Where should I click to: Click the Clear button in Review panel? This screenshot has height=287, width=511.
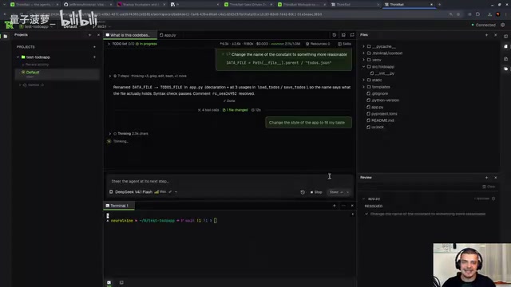coord(489,187)
